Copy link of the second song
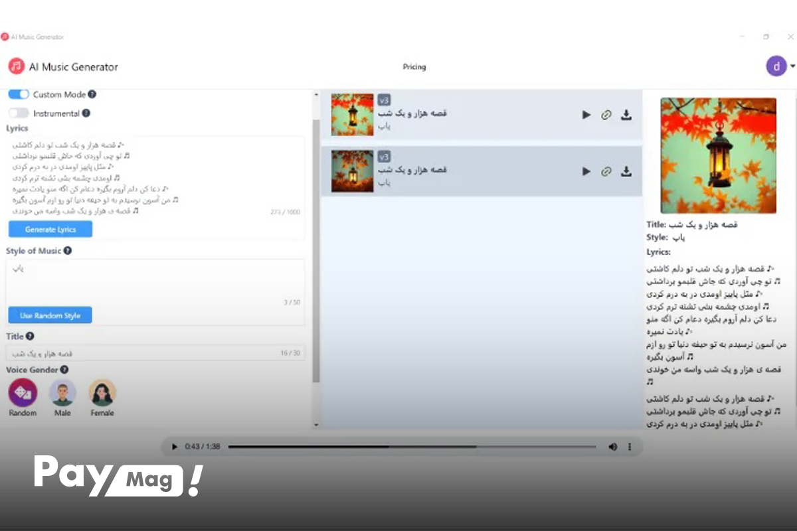797x531 pixels. [606, 171]
